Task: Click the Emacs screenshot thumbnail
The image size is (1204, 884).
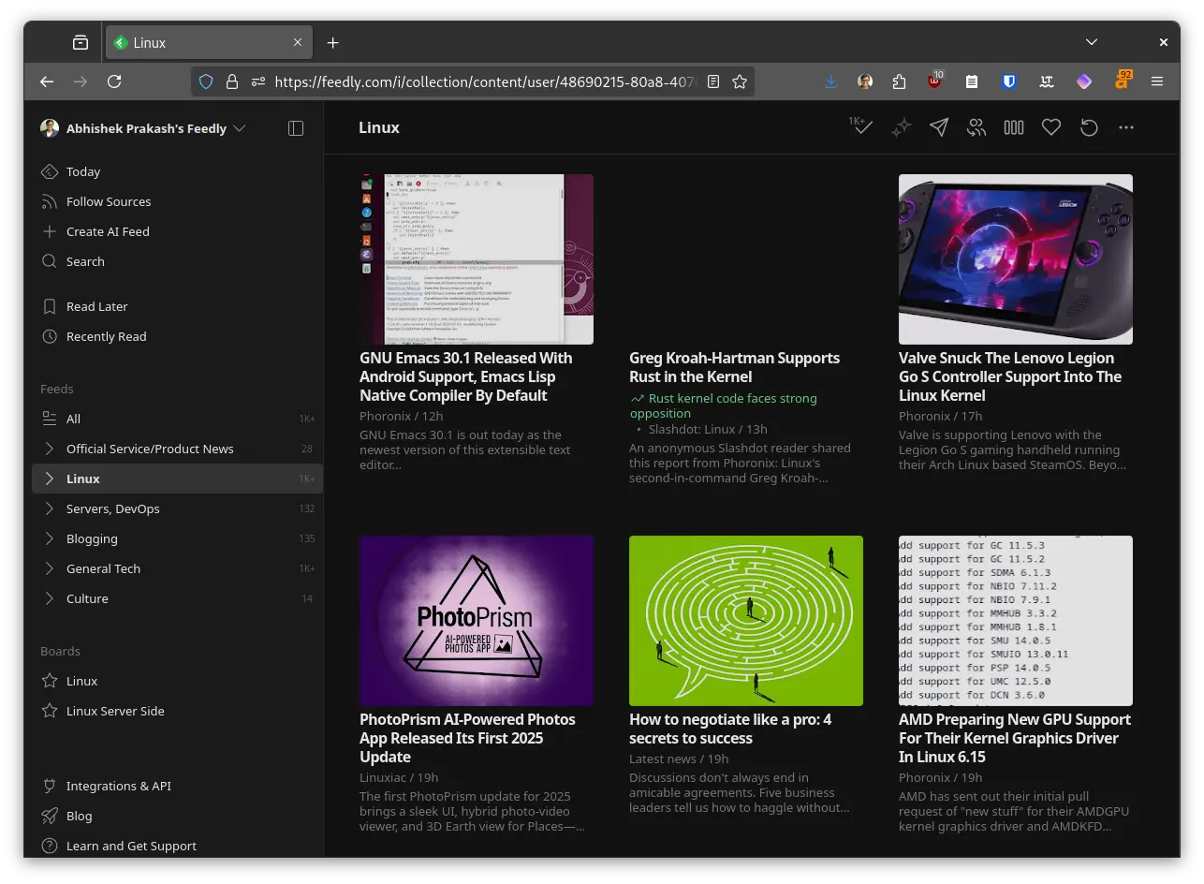Action: [x=477, y=259]
